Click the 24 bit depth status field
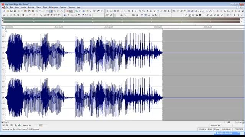The height and width of the screenshot is (137, 245). (210, 129)
